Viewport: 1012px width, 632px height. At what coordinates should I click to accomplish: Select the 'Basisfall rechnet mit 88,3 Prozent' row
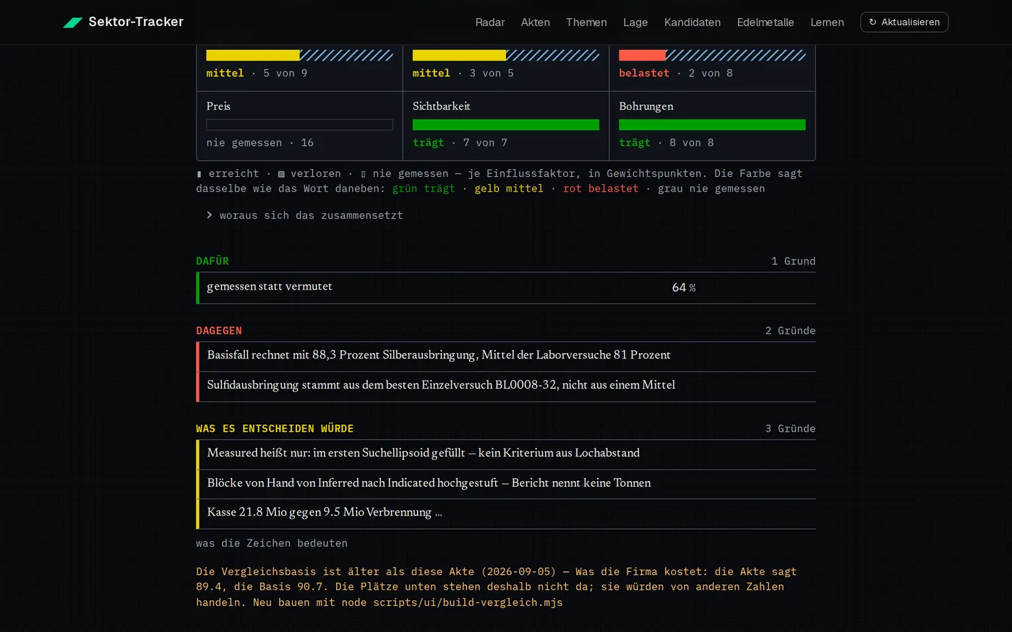[506, 356]
